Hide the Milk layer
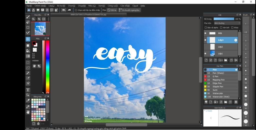This screenshot has width=256, height=130. pyautogui.click(x=205, y=33)
